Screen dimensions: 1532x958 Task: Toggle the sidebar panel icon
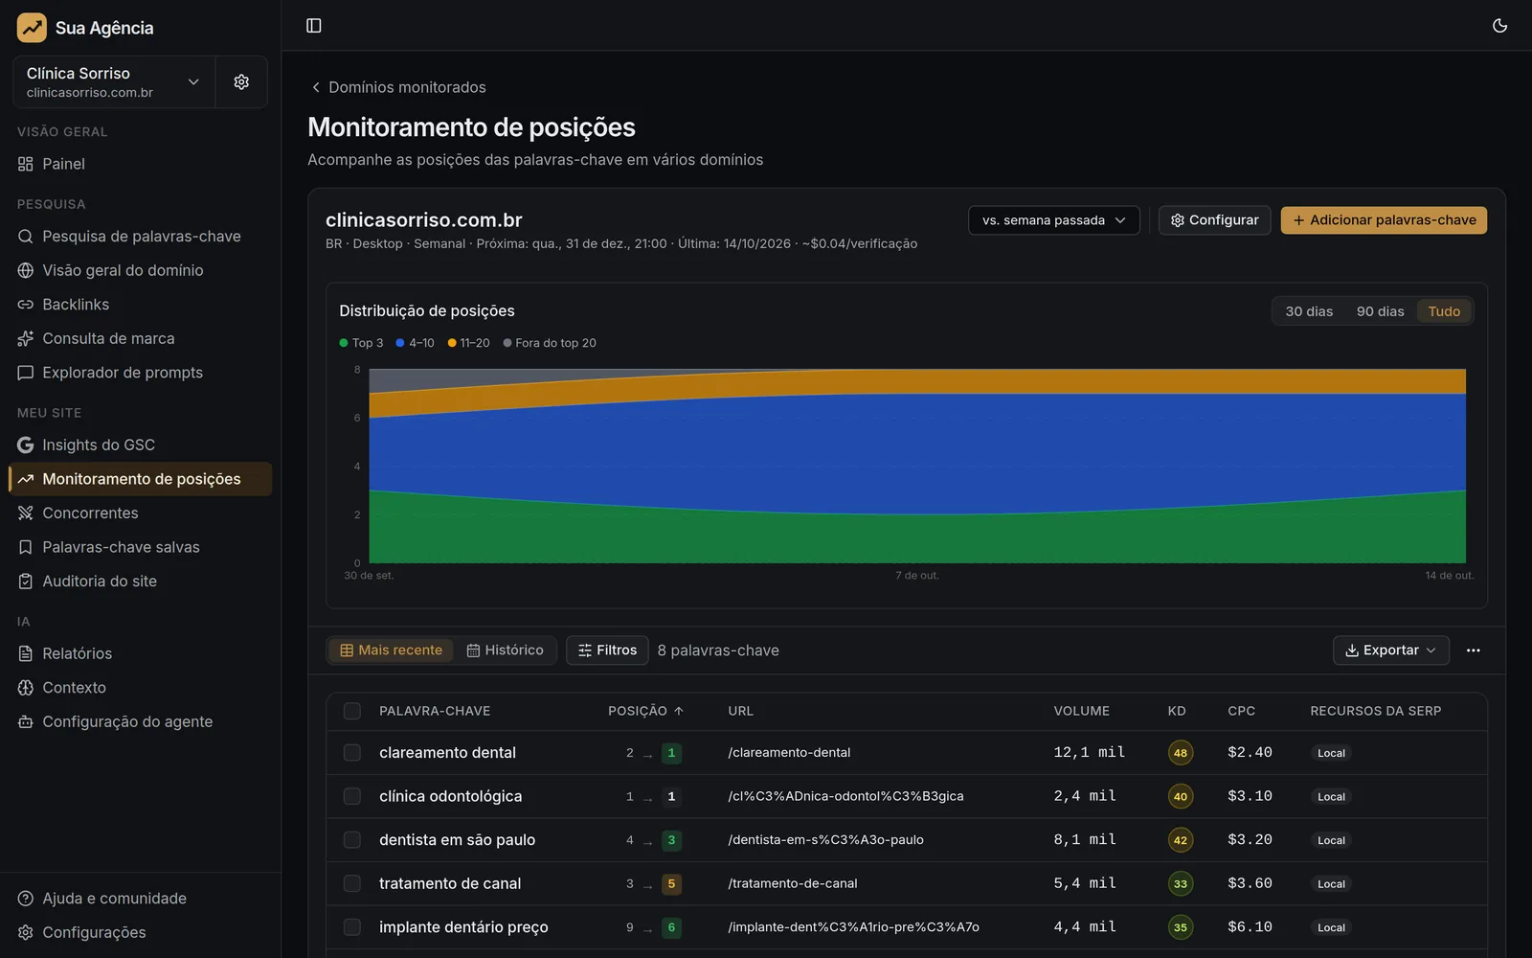[313, 26]
